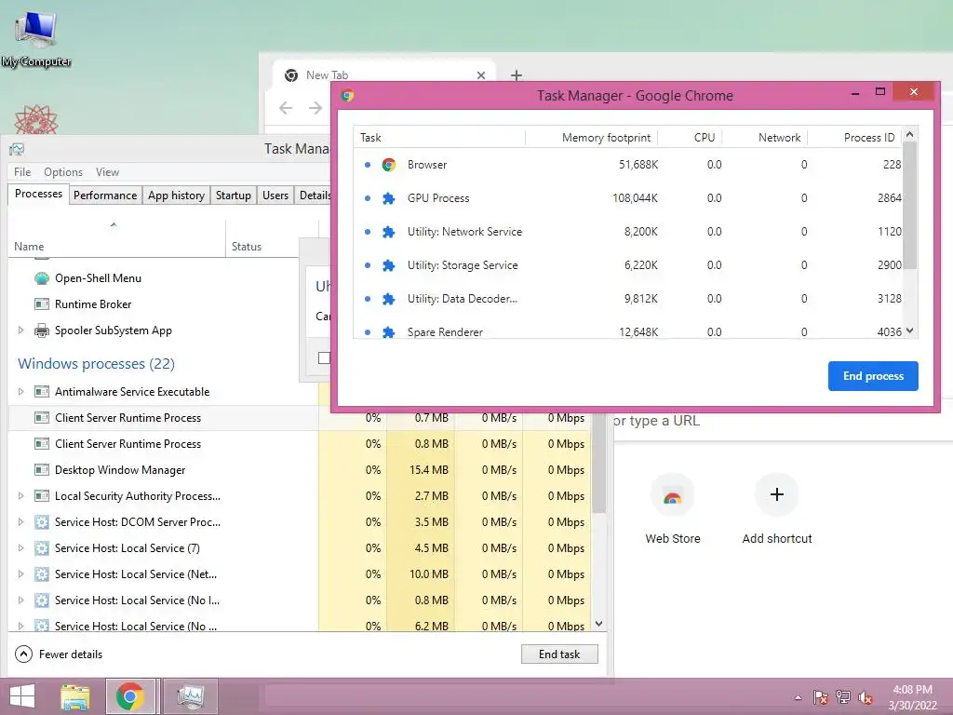953x715 pixels.
Task: Expand Service Host: DCOM Server Proc row
Action: [x=20, y=522]
